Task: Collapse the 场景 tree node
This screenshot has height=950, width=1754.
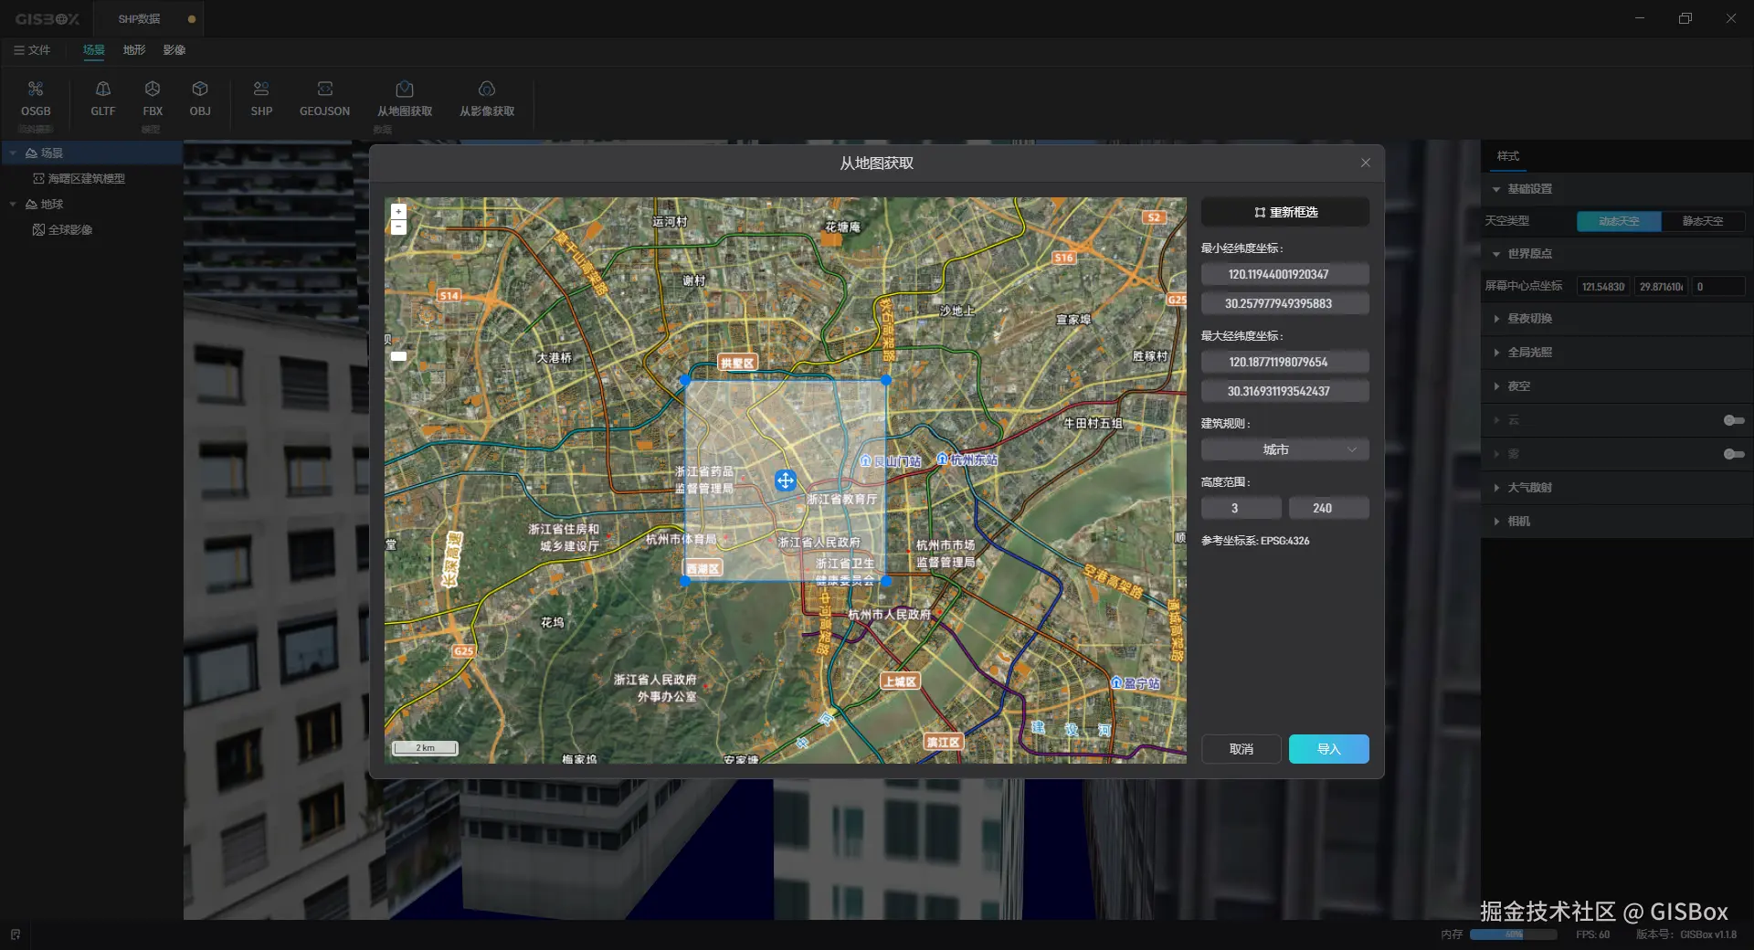Action: [x=13, y=153]
